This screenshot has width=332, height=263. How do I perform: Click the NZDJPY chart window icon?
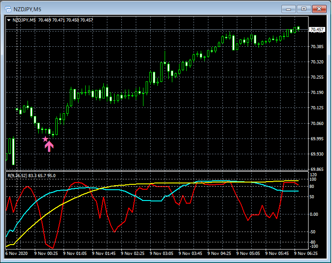pyautogui.click(x=8, y=9)
